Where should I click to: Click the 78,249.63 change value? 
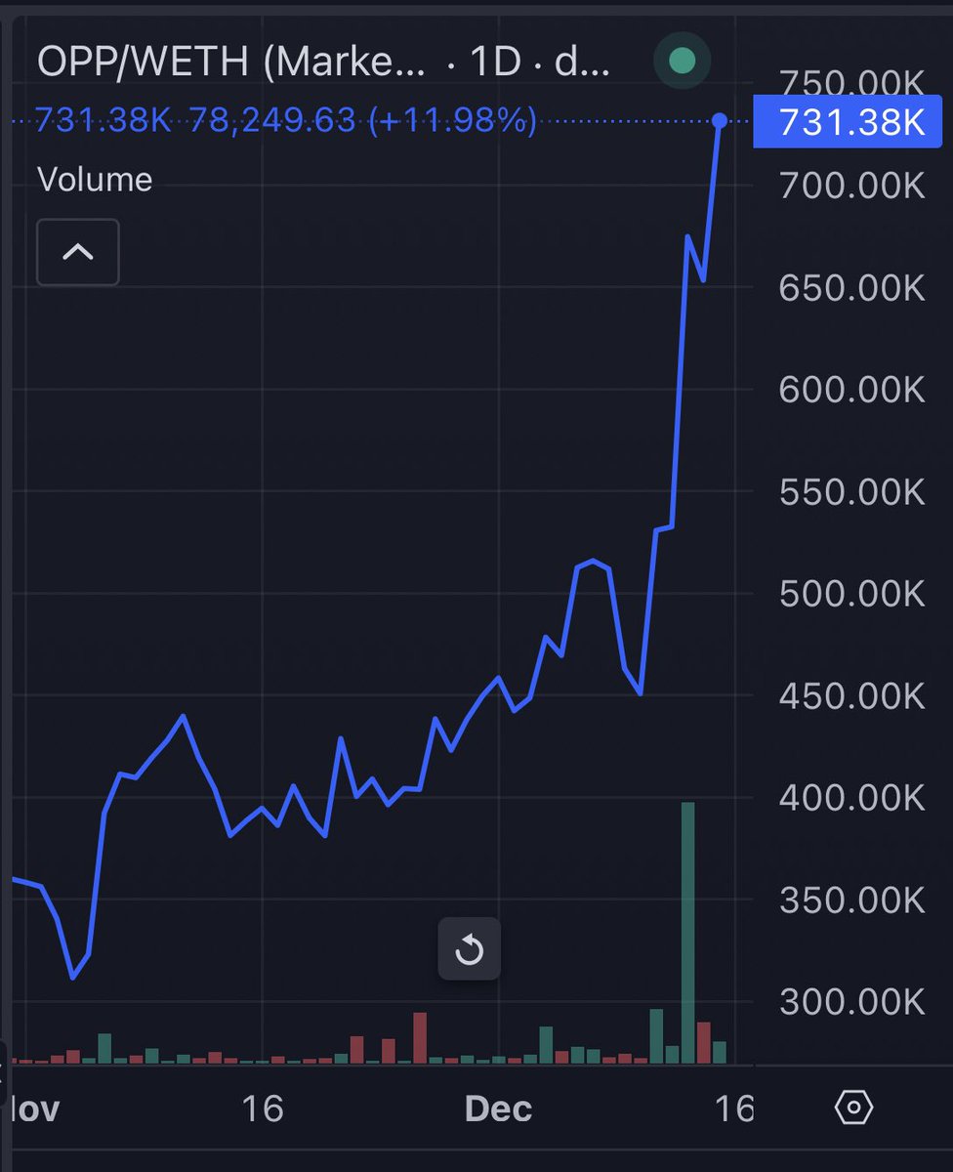pyautogui.click(x=271, y=121)
